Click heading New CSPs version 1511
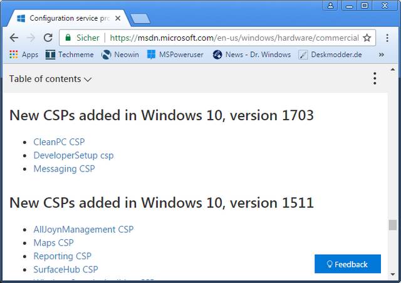 point(162,203)
